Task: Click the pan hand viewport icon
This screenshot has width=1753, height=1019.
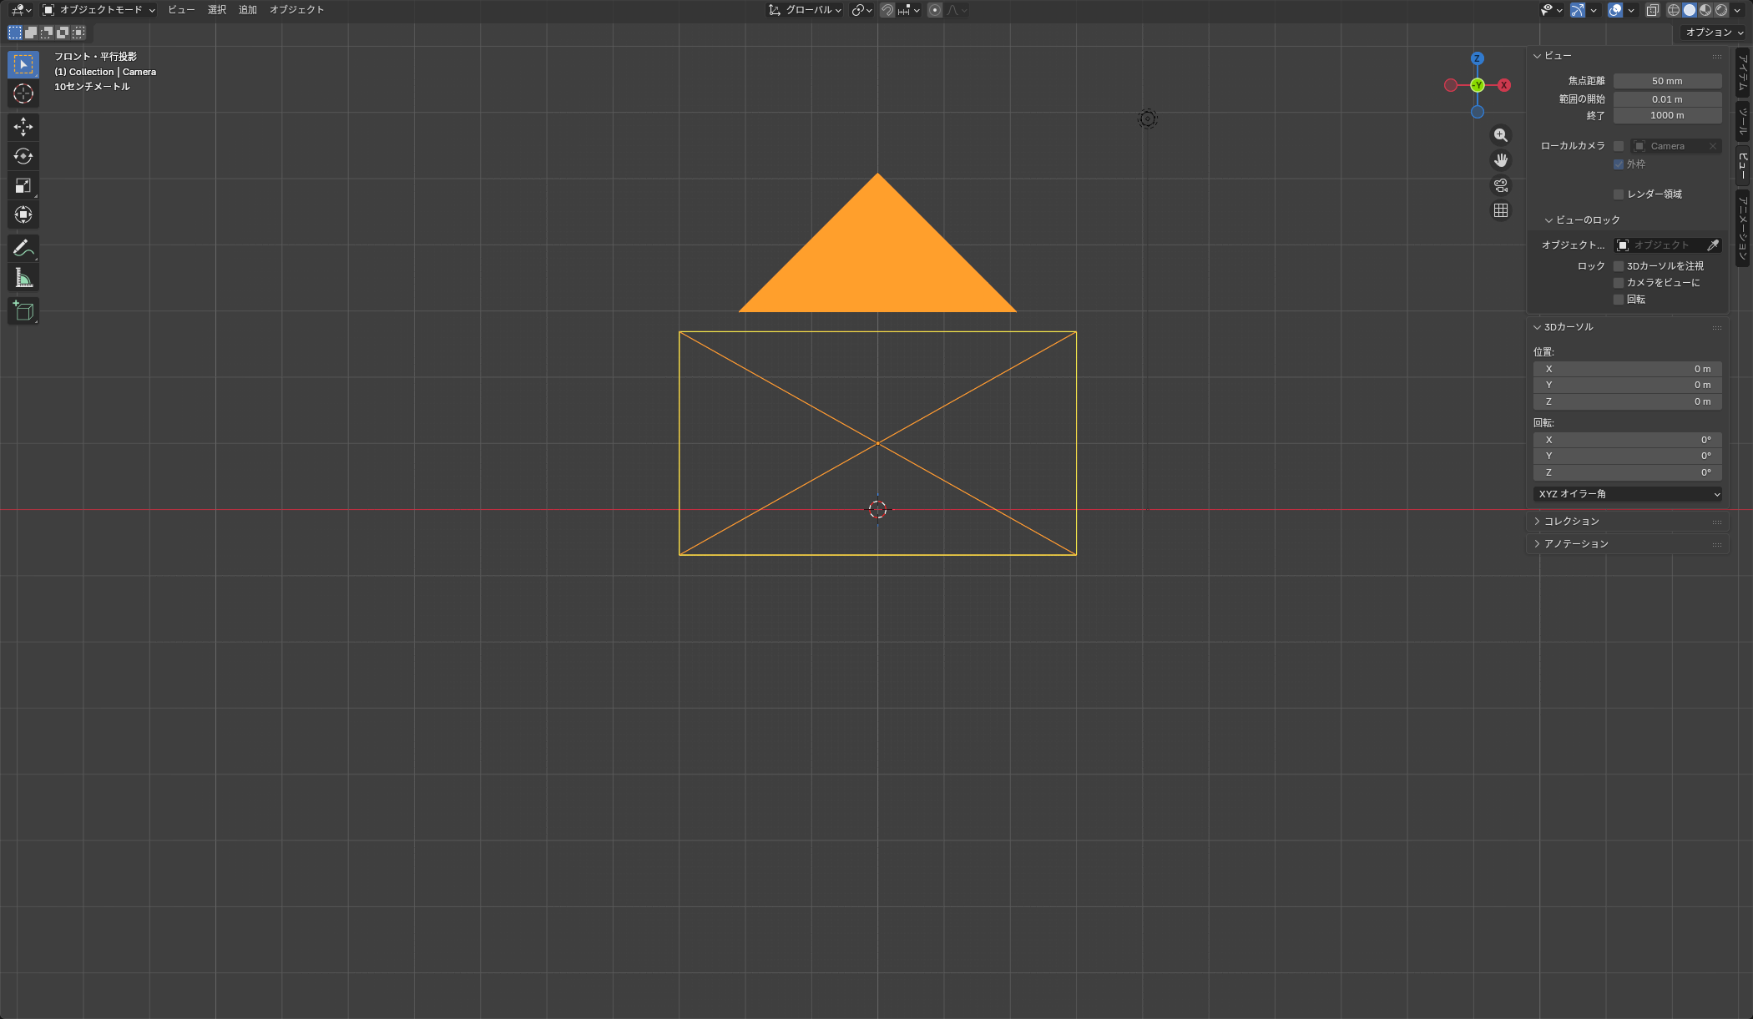Action: 1501,160
